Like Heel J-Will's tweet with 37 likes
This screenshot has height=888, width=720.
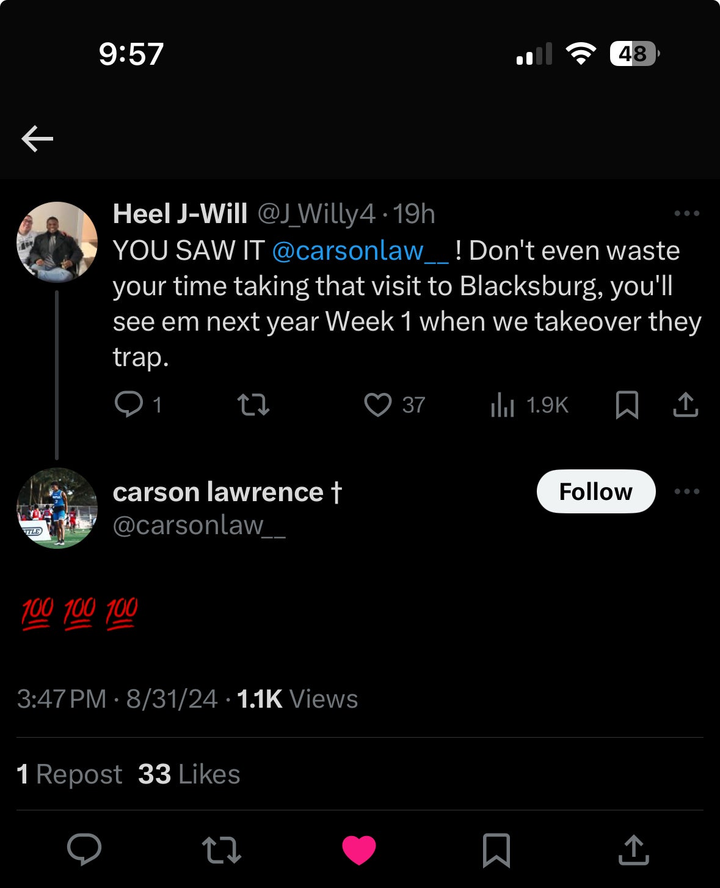click(378, 405)
